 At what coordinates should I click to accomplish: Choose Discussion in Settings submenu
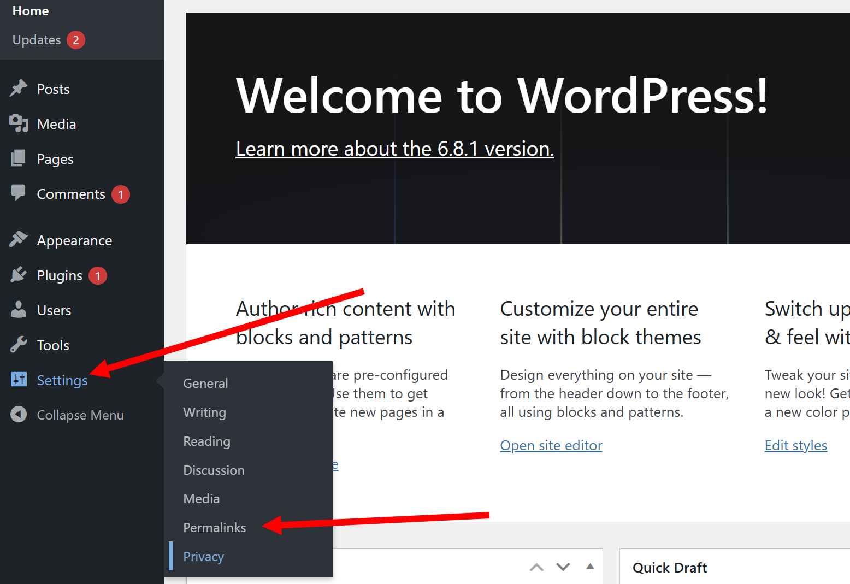pos(214,470)
